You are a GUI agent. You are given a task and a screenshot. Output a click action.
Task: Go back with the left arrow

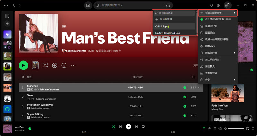tap(14, 5)
